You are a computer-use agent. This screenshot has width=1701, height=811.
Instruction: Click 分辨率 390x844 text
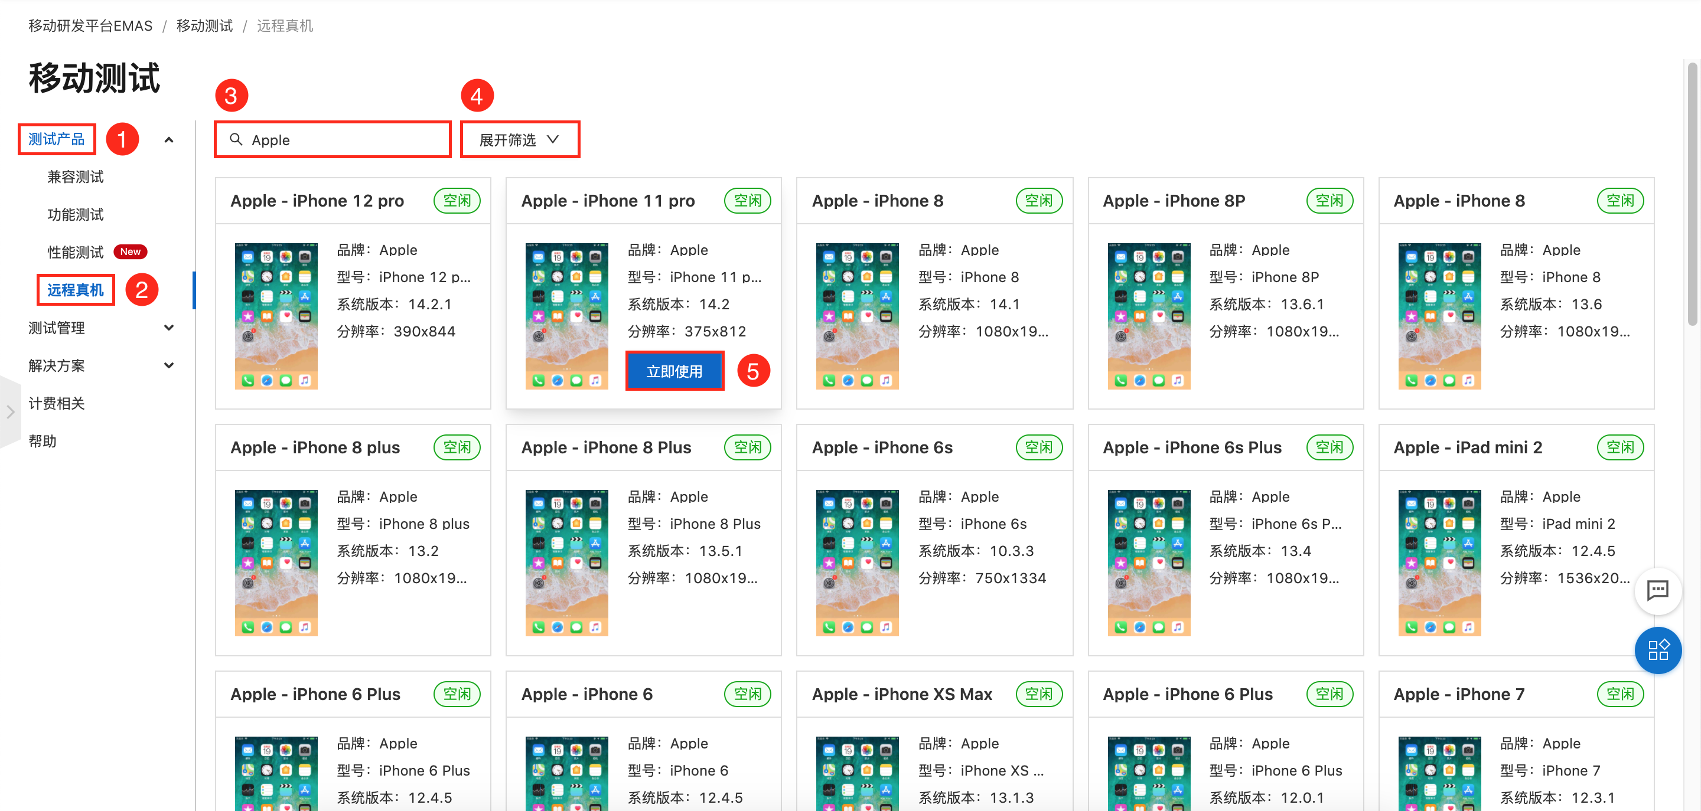(x=396, y=331)
